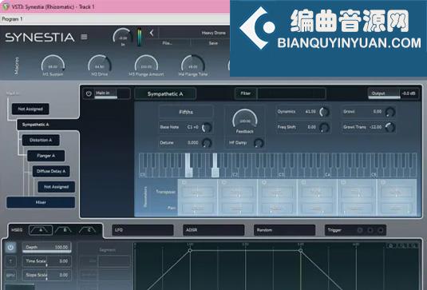Click the first Trigger circle icon
Screen dimensions: 427x290
point(360,230)
